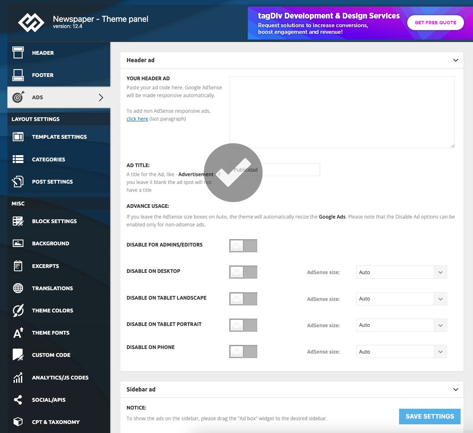The width and height of the screenshot is (473, 433).
Task: Open the Theme Fonts menu item
Action: point(59,333)
